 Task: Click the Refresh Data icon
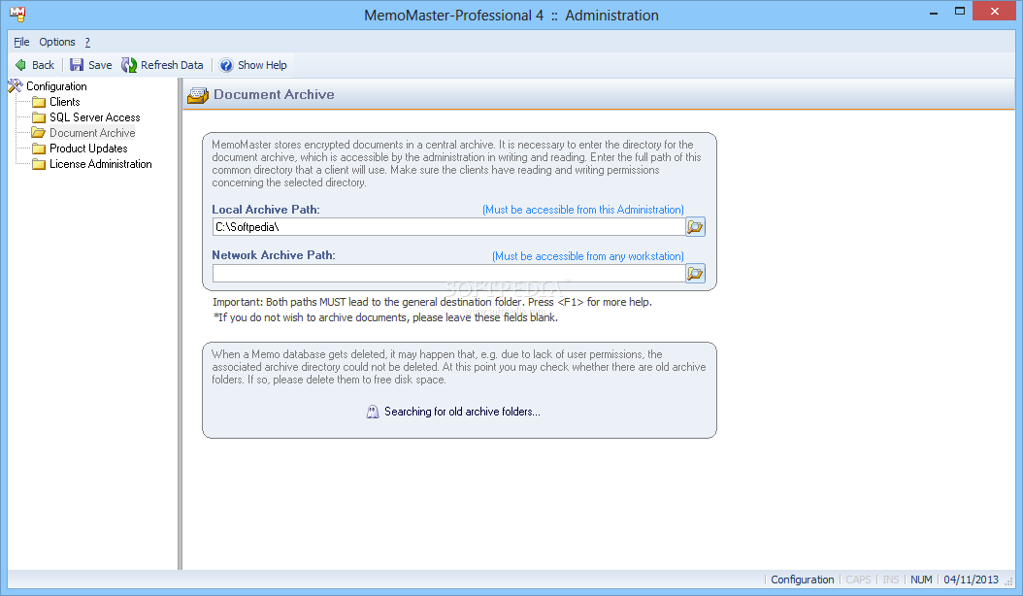pyautogui.click(x=129, y=65)
